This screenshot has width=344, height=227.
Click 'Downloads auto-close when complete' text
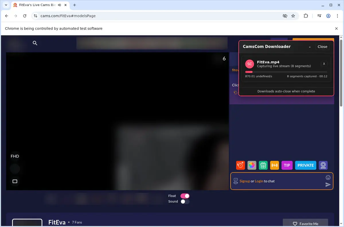point(286,91)
